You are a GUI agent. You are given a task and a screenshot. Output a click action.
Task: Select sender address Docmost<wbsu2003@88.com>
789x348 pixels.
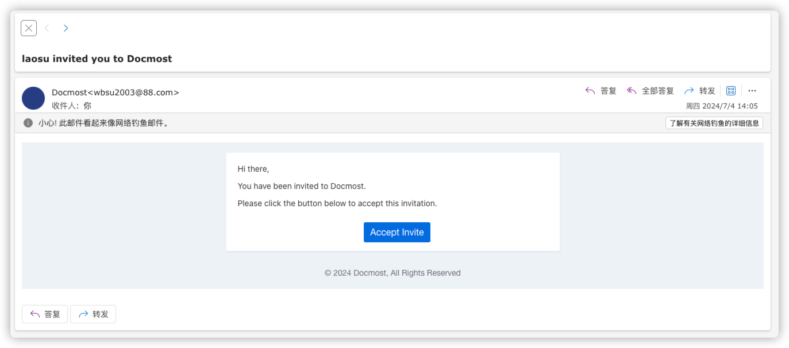[116, 92]
